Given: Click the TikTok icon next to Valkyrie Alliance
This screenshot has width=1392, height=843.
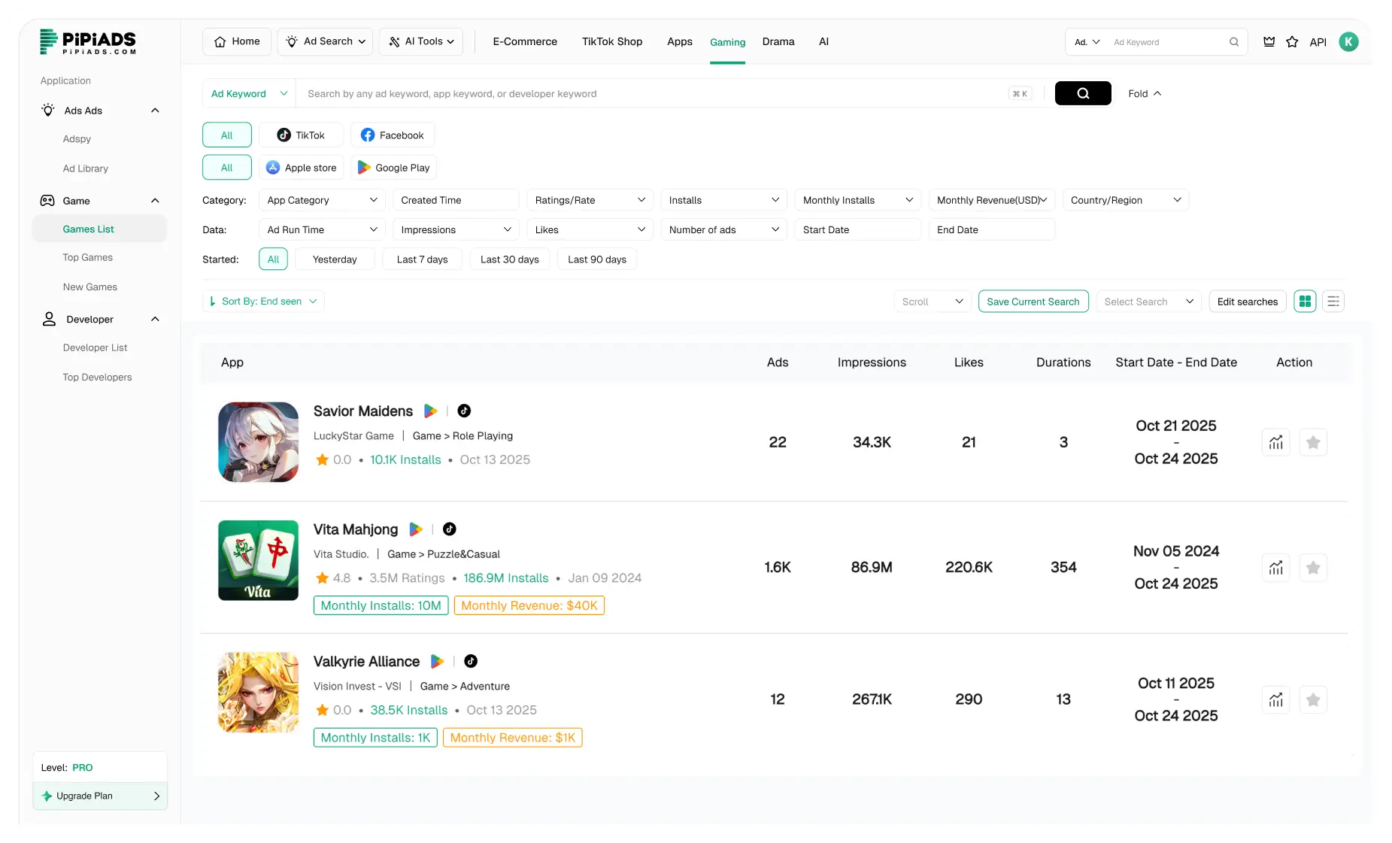Looking at the screenshot, I should [471, 661].
